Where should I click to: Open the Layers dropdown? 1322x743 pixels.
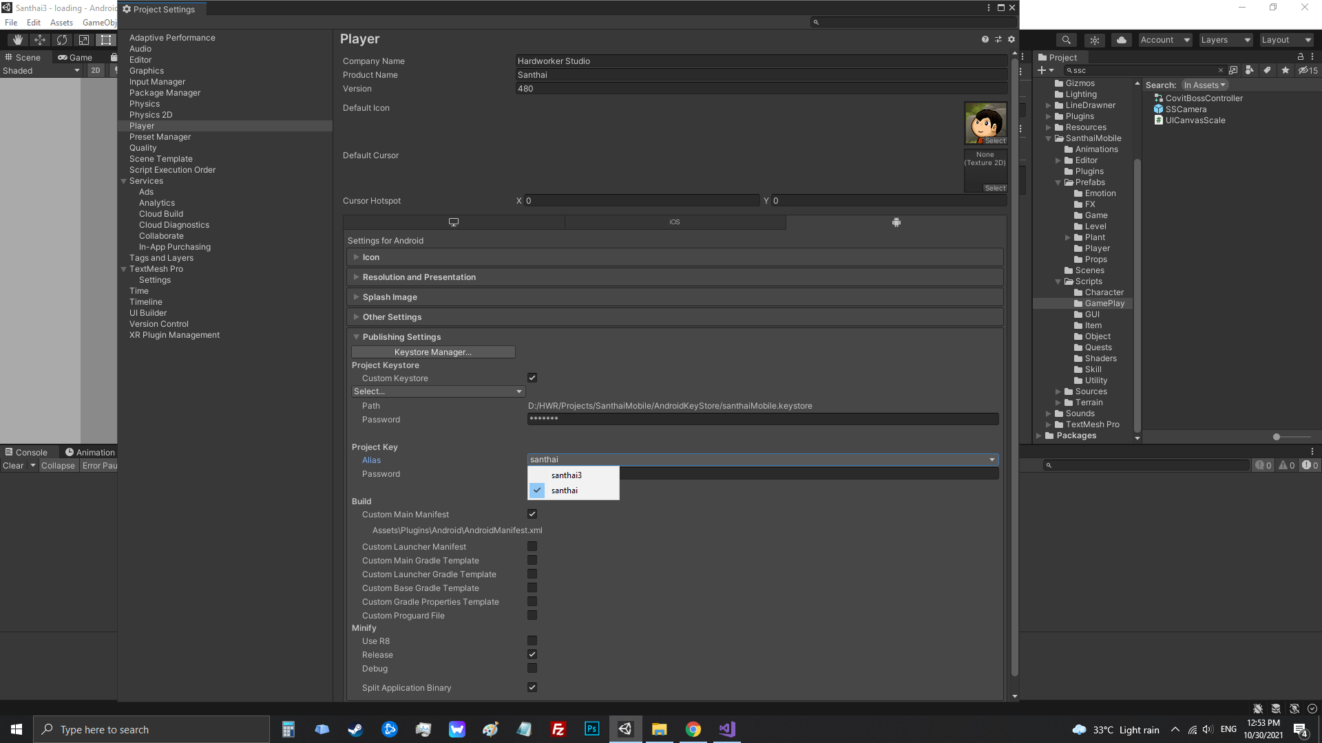pos(1225,40)
